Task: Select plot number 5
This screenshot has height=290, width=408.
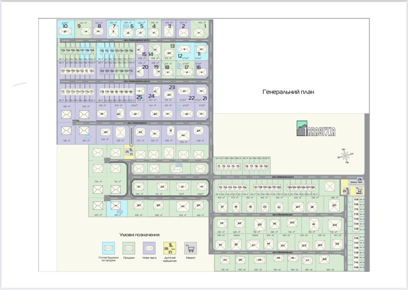Action: click(141, 26)
